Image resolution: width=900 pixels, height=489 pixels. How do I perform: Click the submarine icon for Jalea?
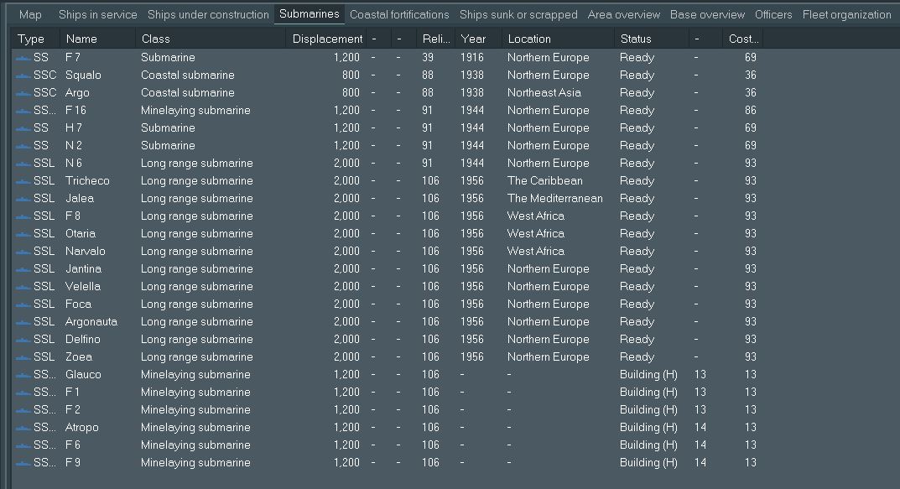click(x=23, y=199)
